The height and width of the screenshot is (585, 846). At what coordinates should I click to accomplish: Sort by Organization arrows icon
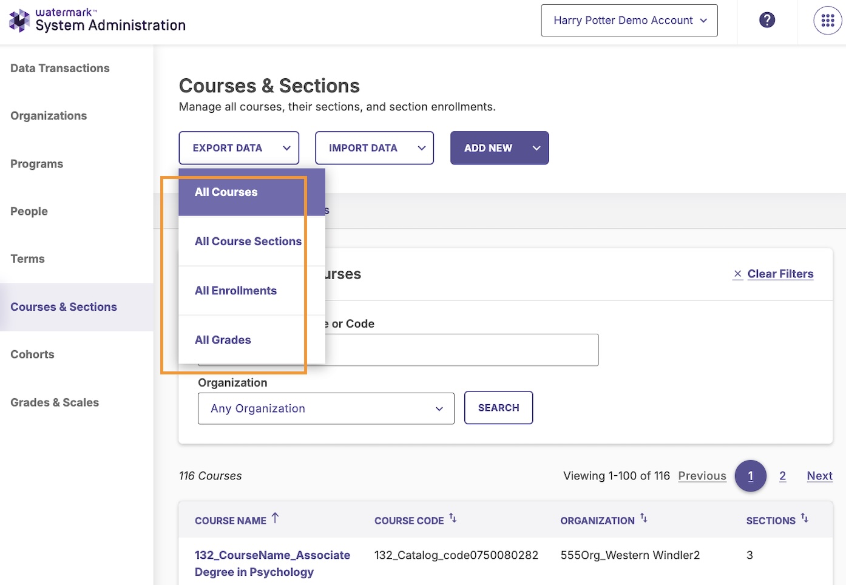click(643, 518)
